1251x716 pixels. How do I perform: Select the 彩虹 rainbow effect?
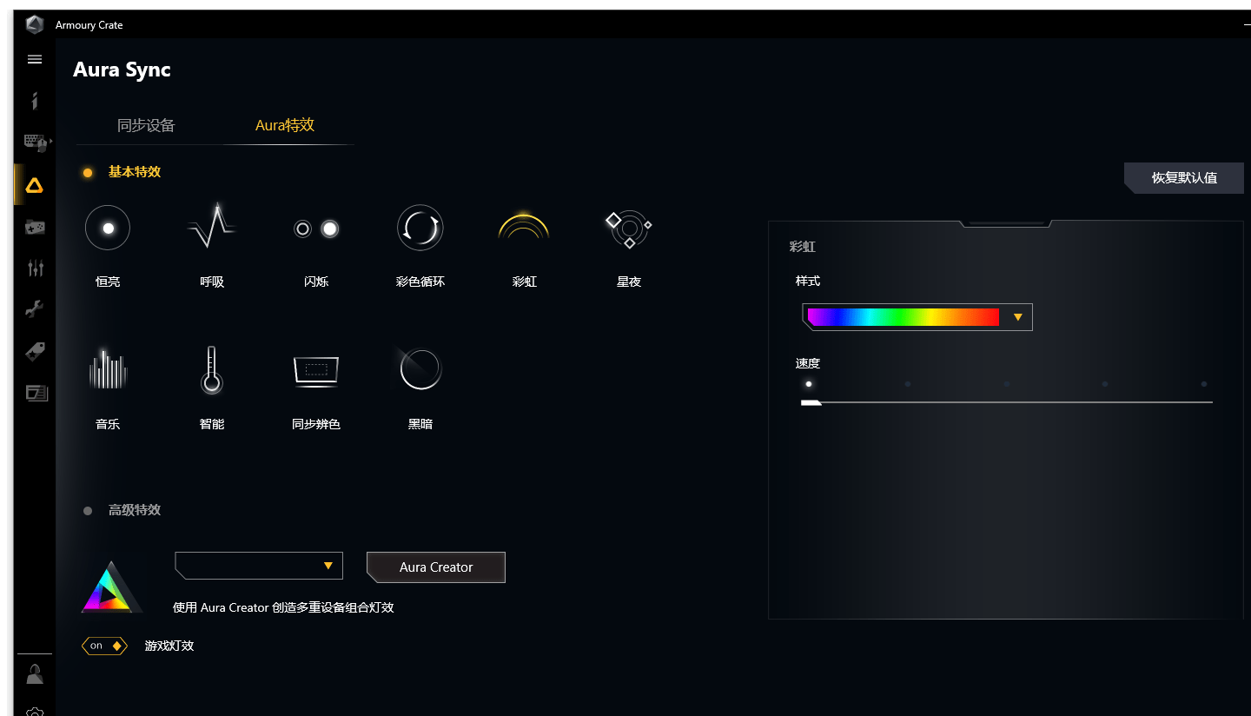click(x=524, y=226)
